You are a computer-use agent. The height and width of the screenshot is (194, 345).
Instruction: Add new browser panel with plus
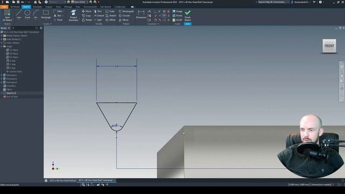pyautogui.click(x=13, y=28)
